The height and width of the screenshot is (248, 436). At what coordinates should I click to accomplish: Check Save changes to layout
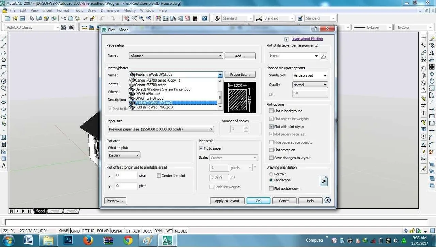271,158
